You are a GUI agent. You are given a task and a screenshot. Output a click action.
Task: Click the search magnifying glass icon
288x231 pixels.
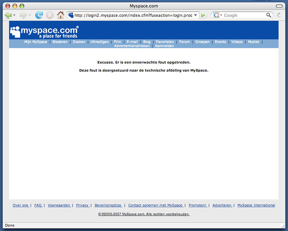tap(269, 15)
